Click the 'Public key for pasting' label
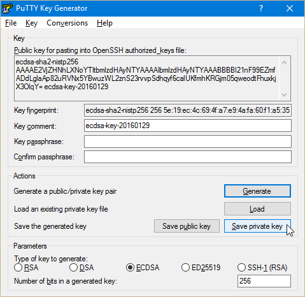 pos(100,50)
